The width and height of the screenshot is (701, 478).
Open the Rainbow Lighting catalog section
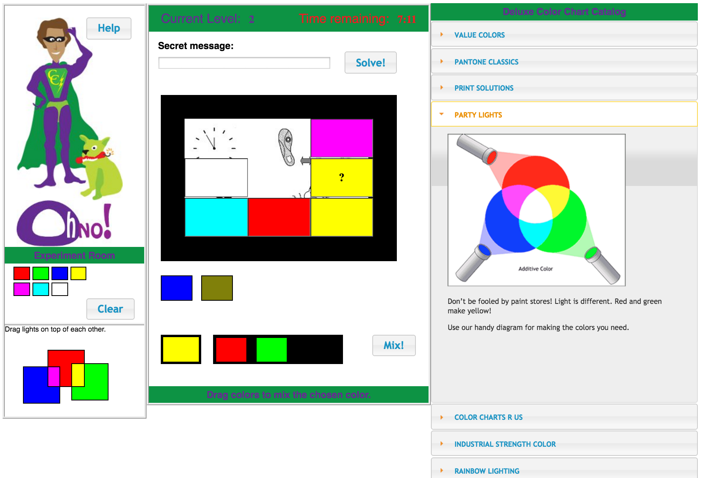(487, 471)
